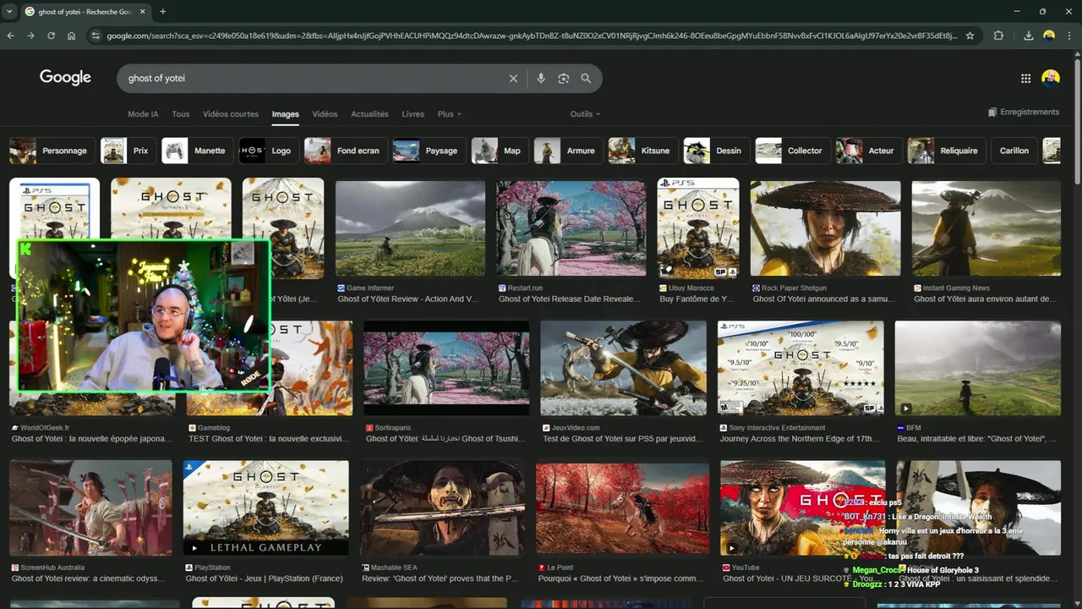The width and height of the screenshot is (1082, 609).
Task: Switch to the Livres tab
Action: [x=413, y=114]
